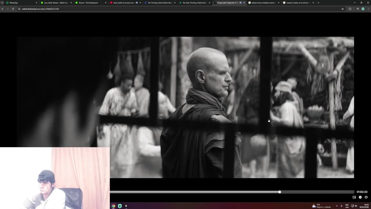Image resolution: width=371 pixels, height=209 pixels.
Task: Reload the current page
Action: pyautogui.click(x=13, y=9)
